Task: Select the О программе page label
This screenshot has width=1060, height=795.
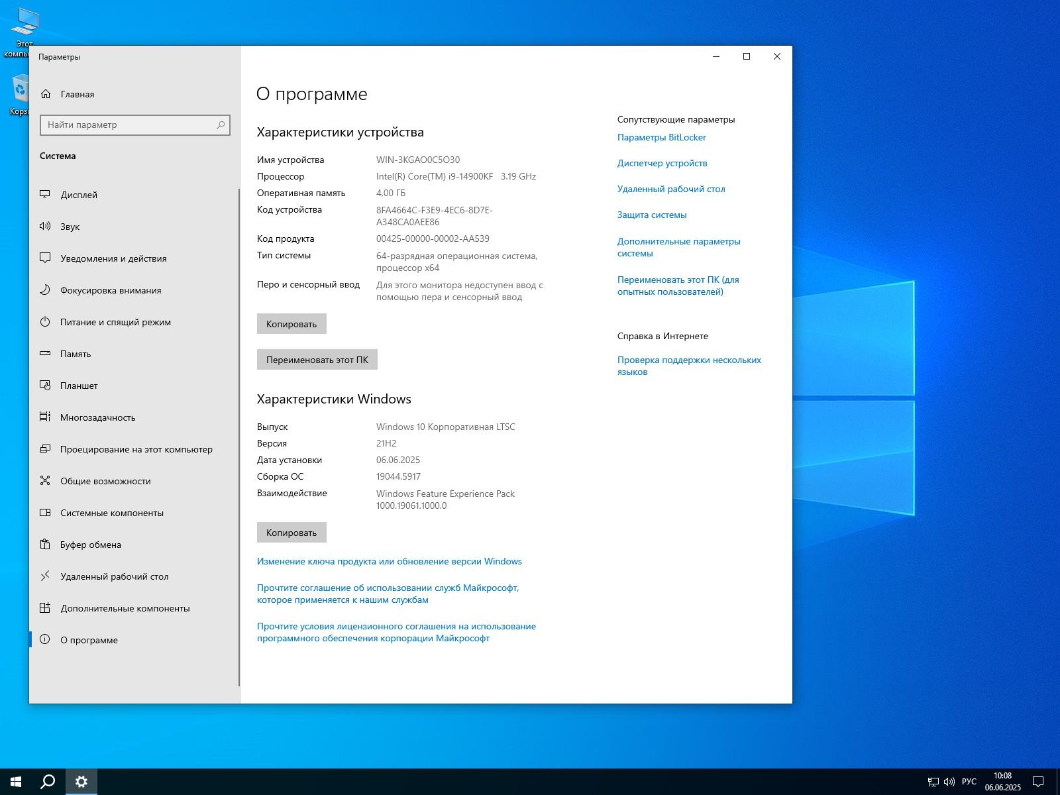Action: [89, 640]
